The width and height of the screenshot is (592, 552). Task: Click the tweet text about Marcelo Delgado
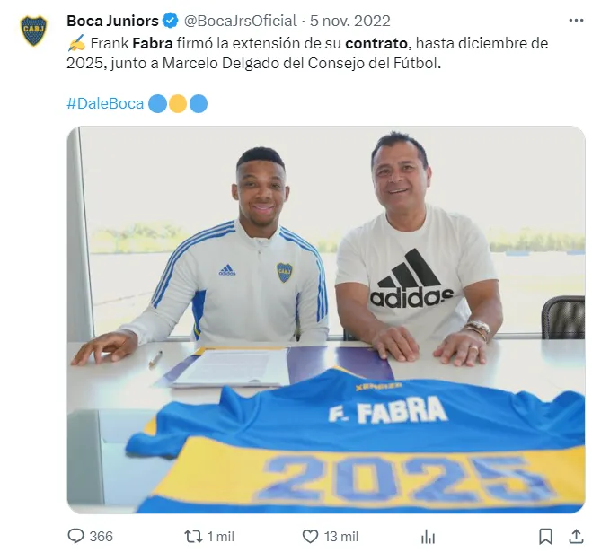(x=307, y=53)
